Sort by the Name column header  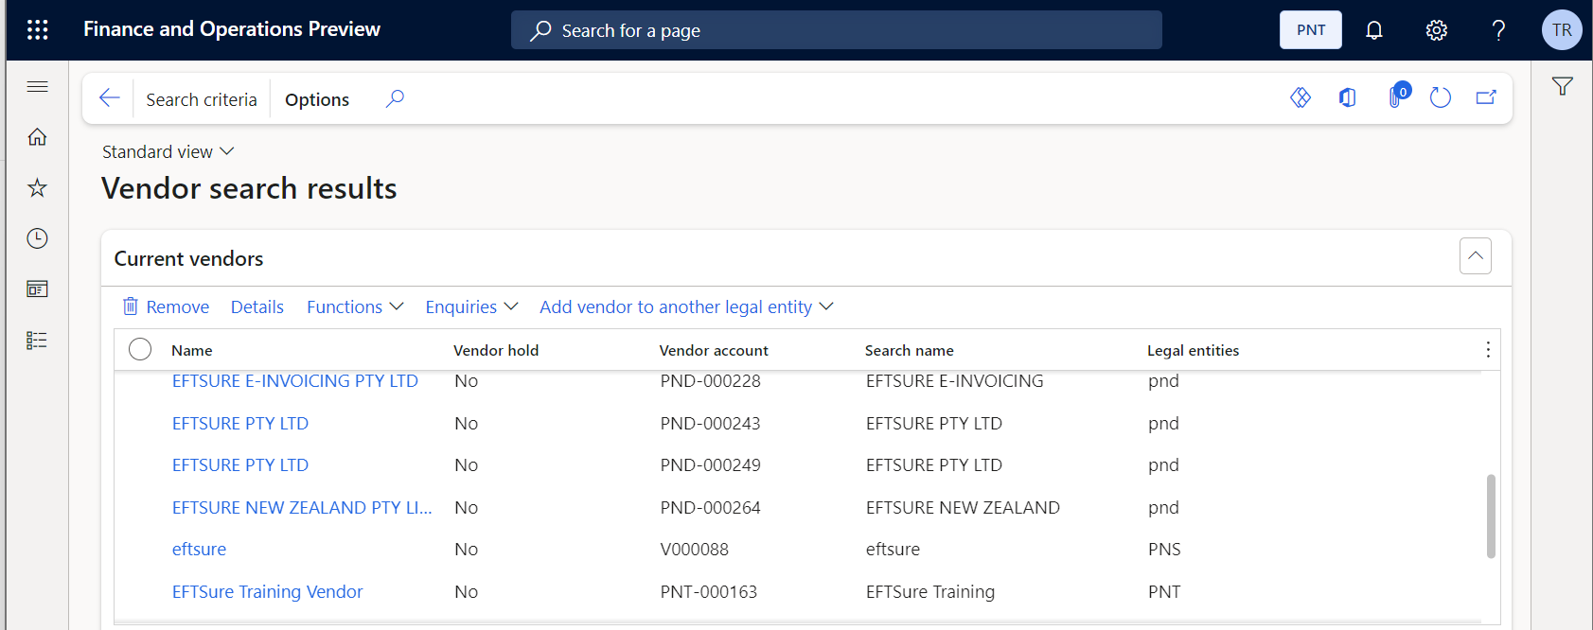pos(192,350)
